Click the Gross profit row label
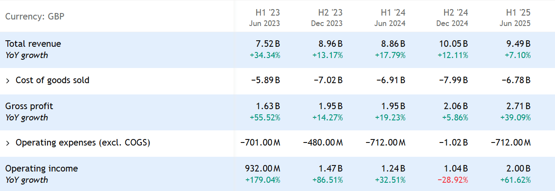The image size is (555, 191). coord(29,106)
